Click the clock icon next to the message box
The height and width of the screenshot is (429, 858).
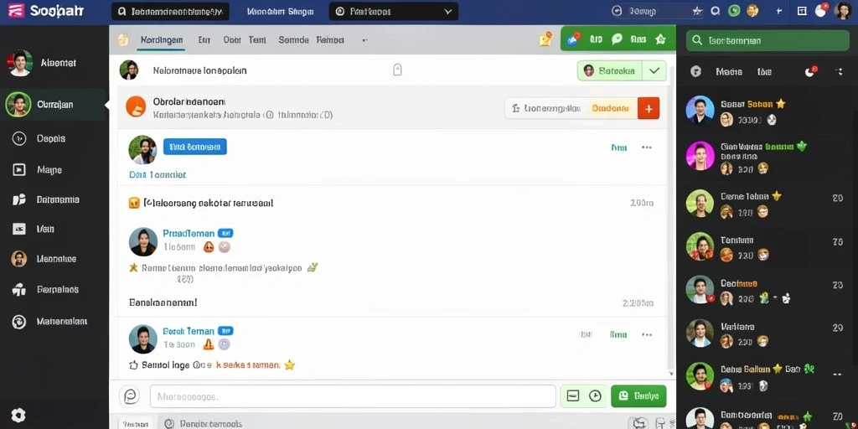pyautogui.click(x=596, y=395)
